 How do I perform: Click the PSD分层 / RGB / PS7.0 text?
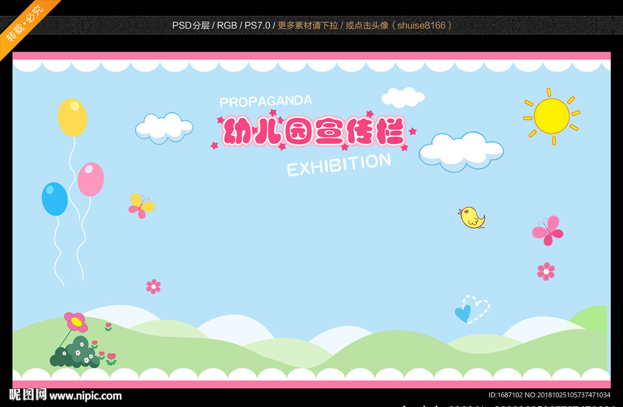coord(221,26)
